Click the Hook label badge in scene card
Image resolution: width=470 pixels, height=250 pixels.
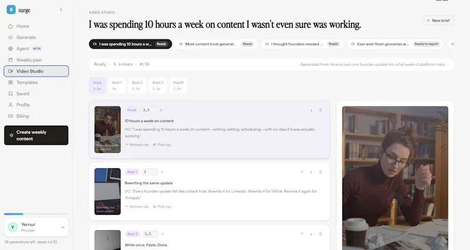pos(132,110)
